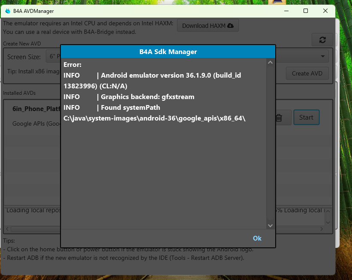
Task: Maximize the B4A AVDManager window
Action: pos(306,11)
